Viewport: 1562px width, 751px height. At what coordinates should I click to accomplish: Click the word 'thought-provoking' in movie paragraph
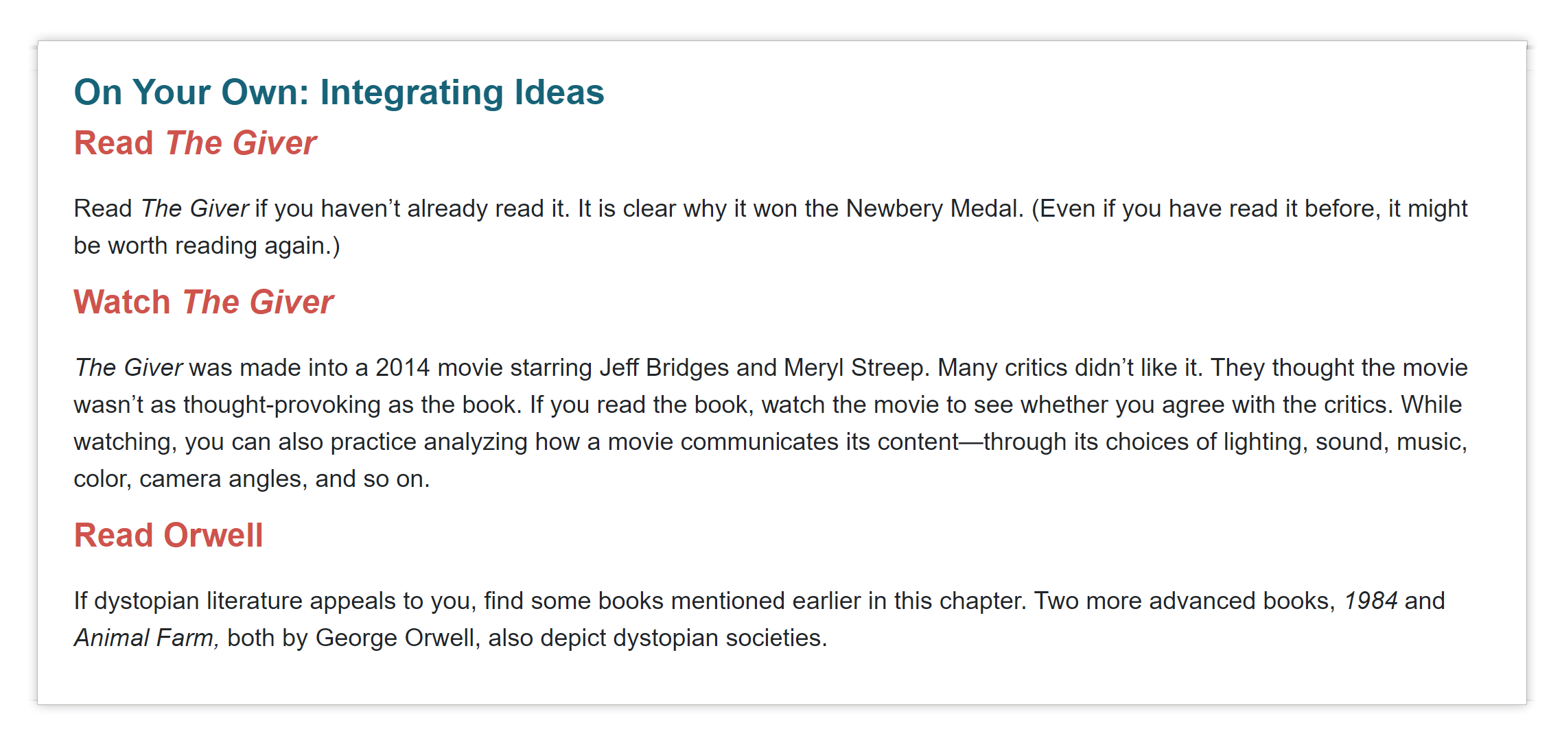coord(281,405)
